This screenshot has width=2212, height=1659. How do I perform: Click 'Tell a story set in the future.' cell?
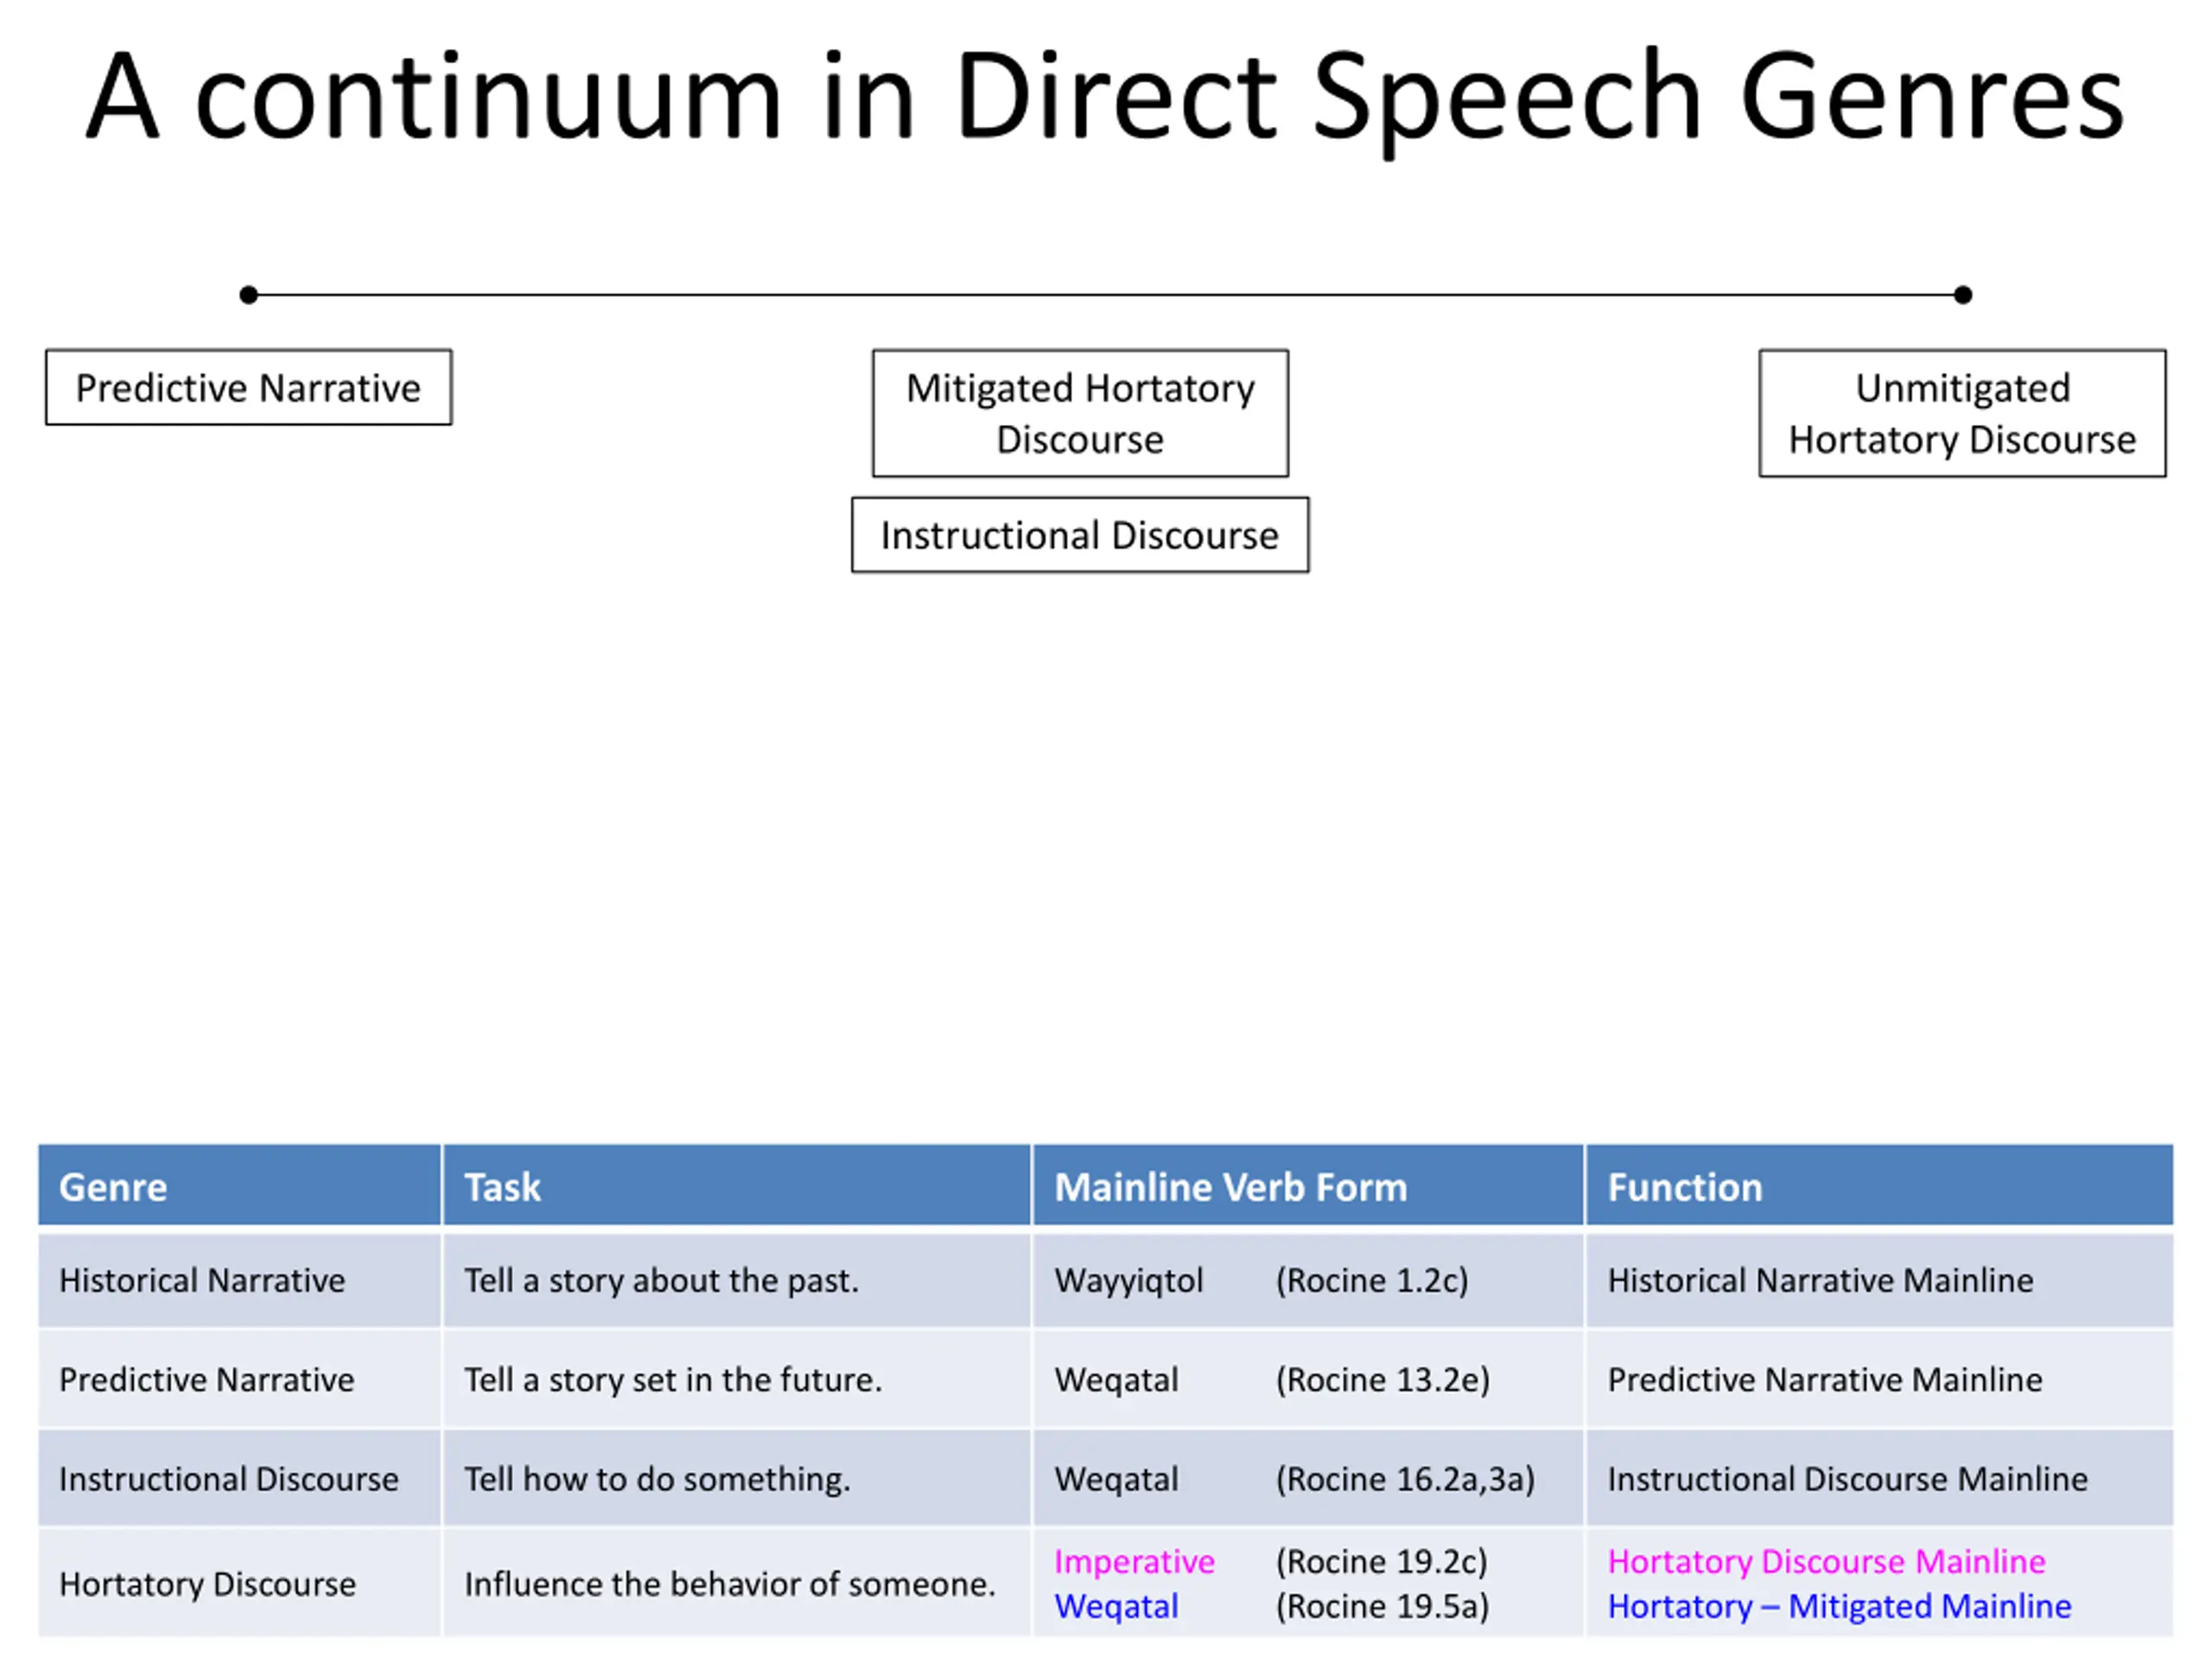coord(737,1379)
